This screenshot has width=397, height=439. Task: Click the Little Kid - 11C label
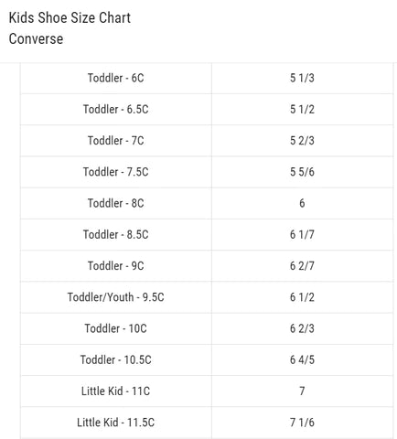click(x=116, y=391)
